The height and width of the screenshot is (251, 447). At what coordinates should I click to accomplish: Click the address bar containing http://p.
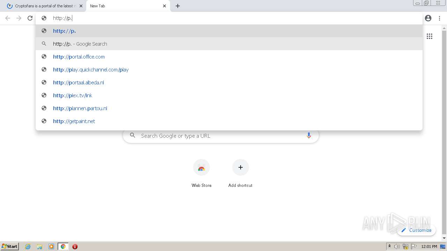(229, 18)
